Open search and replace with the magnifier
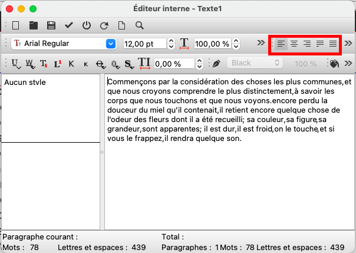Viewport: 356px width, 253px height. 140,25
